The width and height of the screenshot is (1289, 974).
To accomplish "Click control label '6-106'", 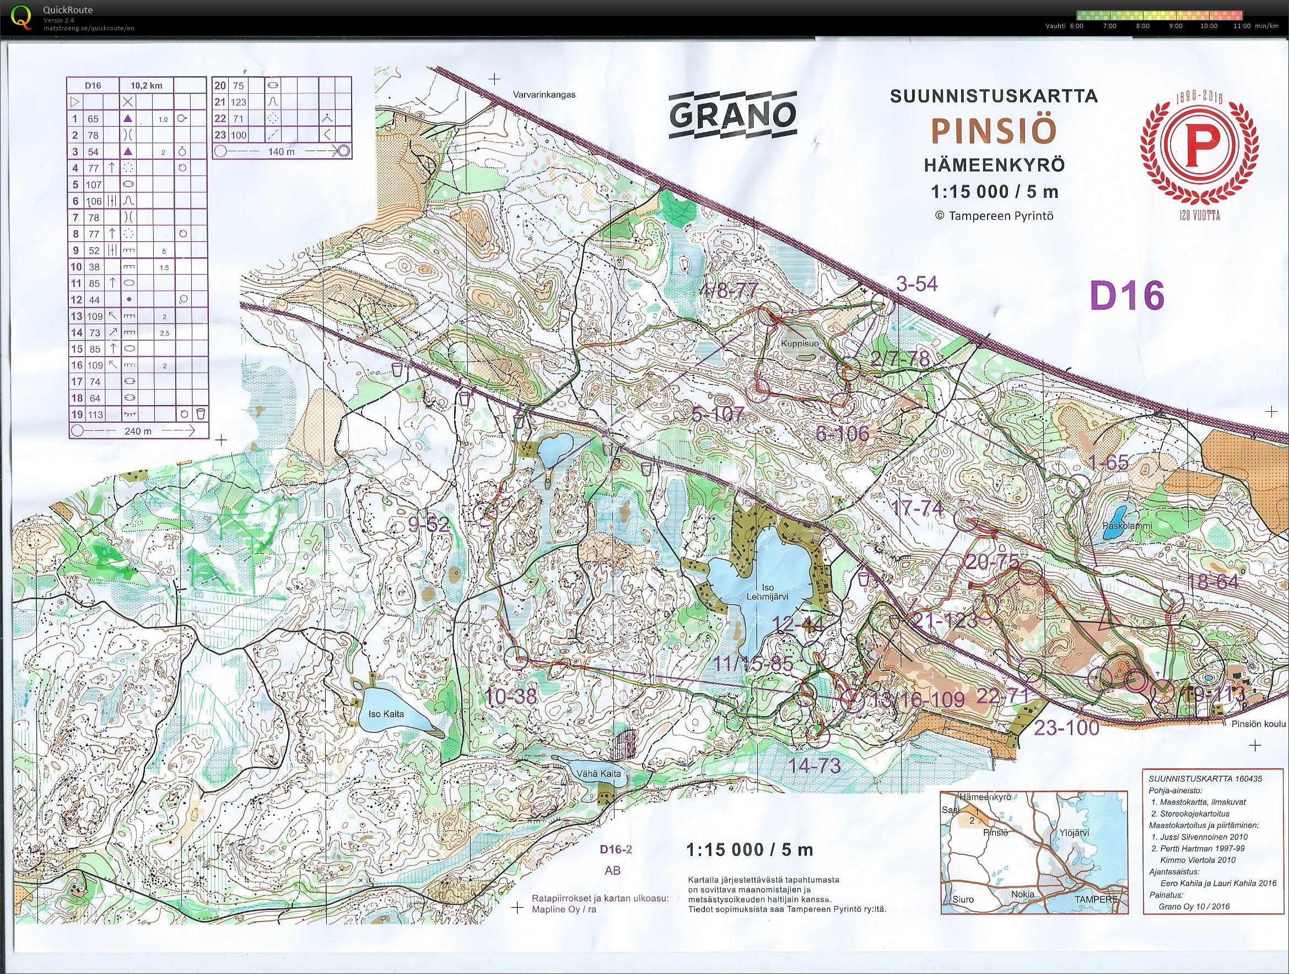I will [843, 433].
